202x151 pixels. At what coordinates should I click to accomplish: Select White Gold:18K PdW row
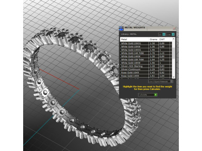click(x=146, y=60)
